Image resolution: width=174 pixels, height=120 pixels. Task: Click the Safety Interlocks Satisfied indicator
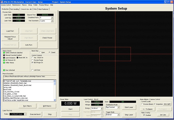click(4, 53)
